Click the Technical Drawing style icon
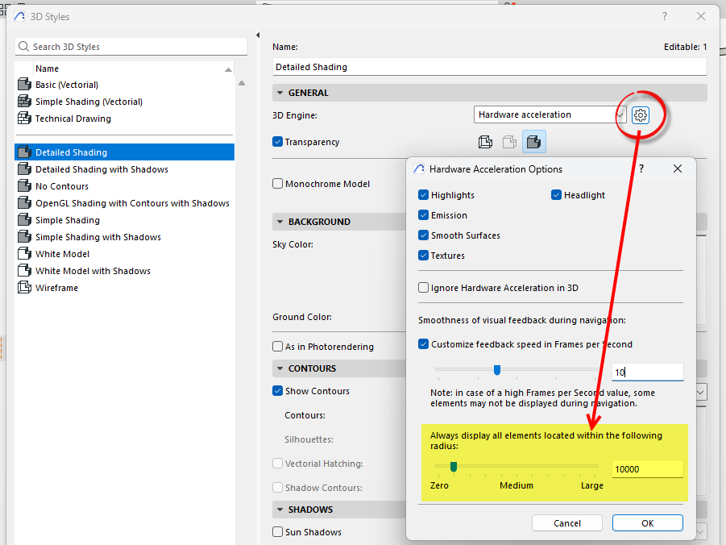Viewport: 726px width, 545px height. [x=24, y=119]
